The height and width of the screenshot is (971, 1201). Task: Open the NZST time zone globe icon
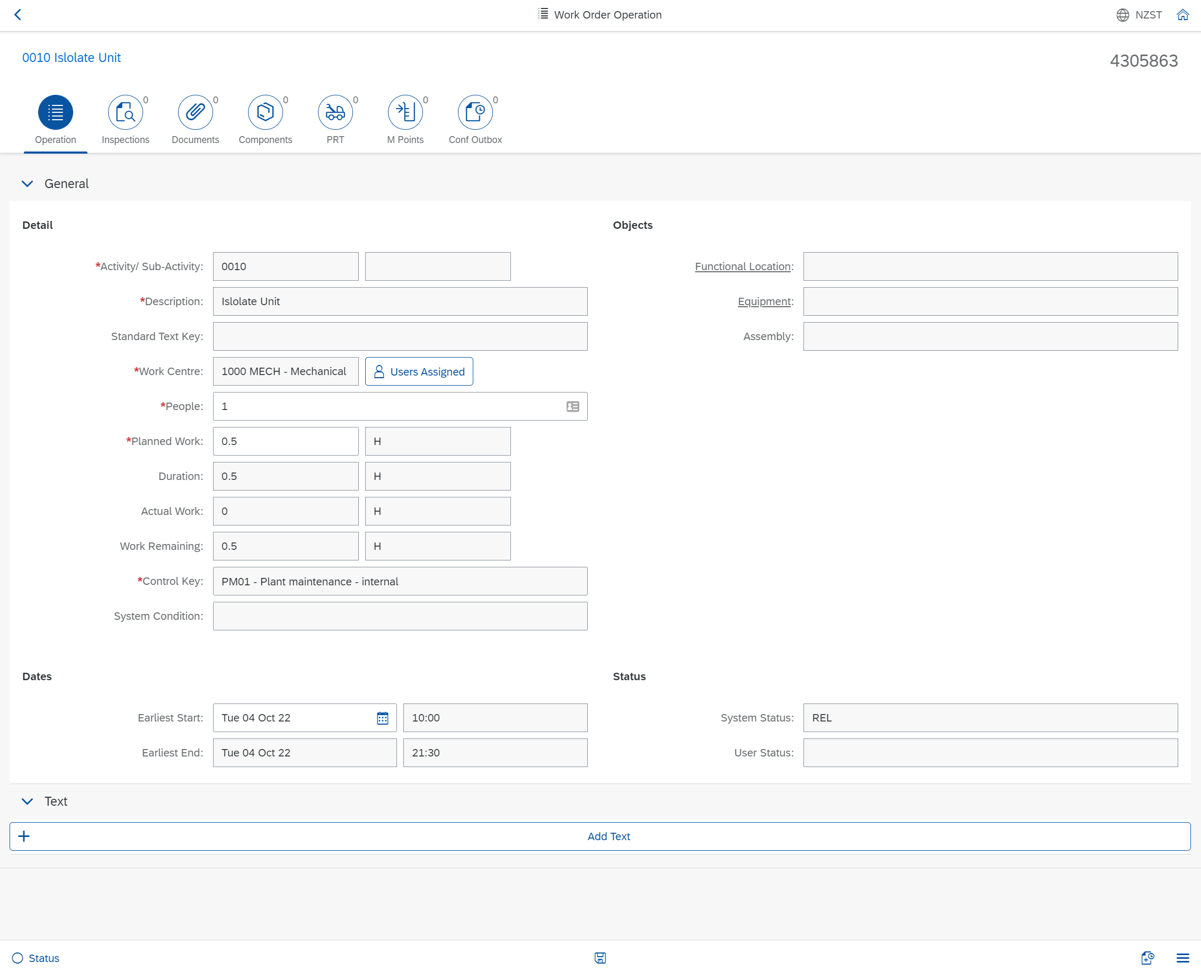coord(1122,14)
